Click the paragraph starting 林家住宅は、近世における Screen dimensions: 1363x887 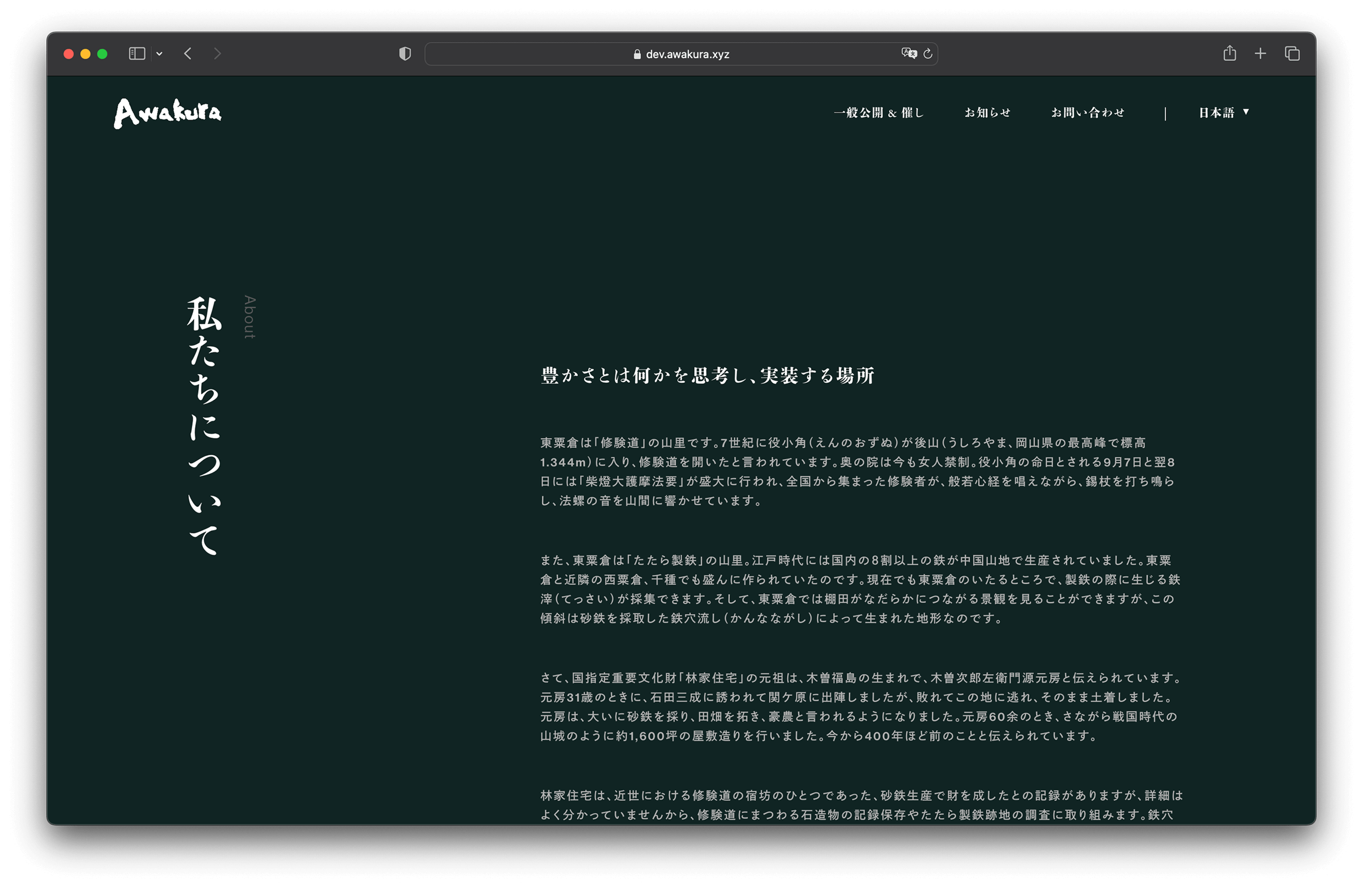861,805
